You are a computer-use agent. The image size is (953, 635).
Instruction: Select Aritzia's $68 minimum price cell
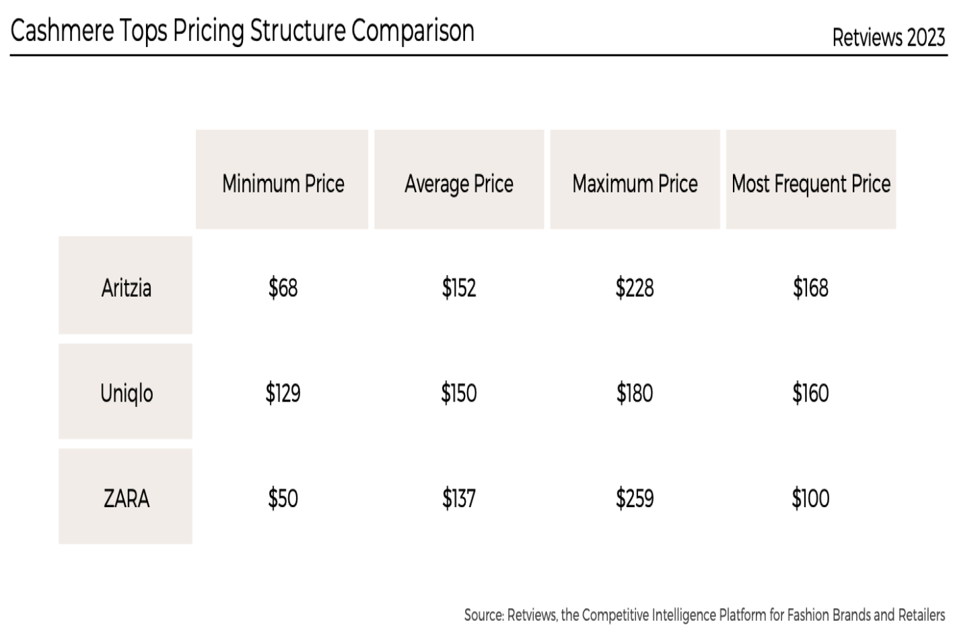[x=283, y=288]
